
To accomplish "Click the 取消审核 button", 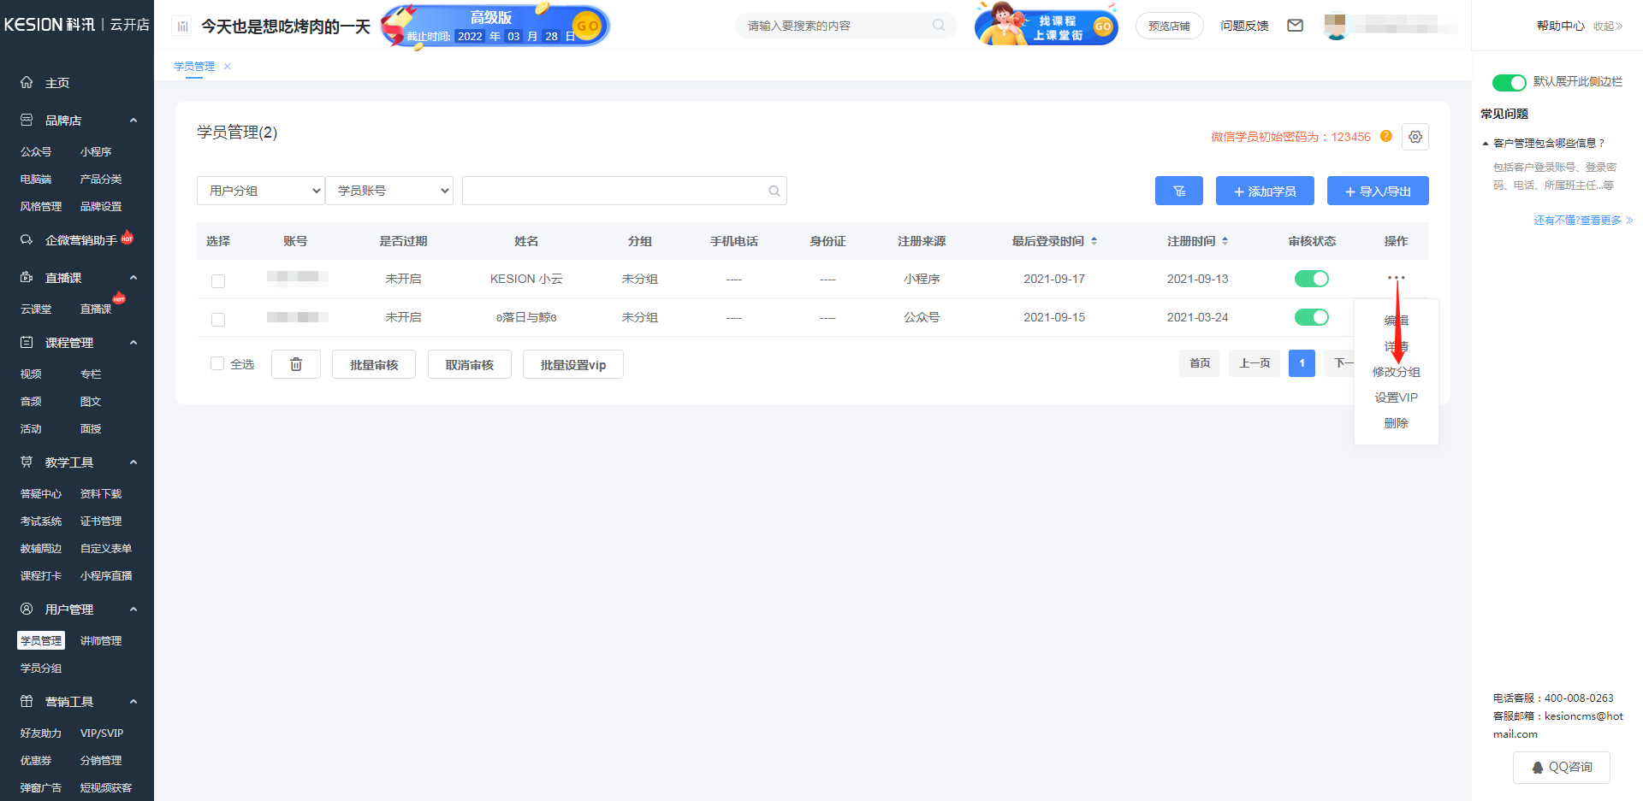I will click(470, 364).
